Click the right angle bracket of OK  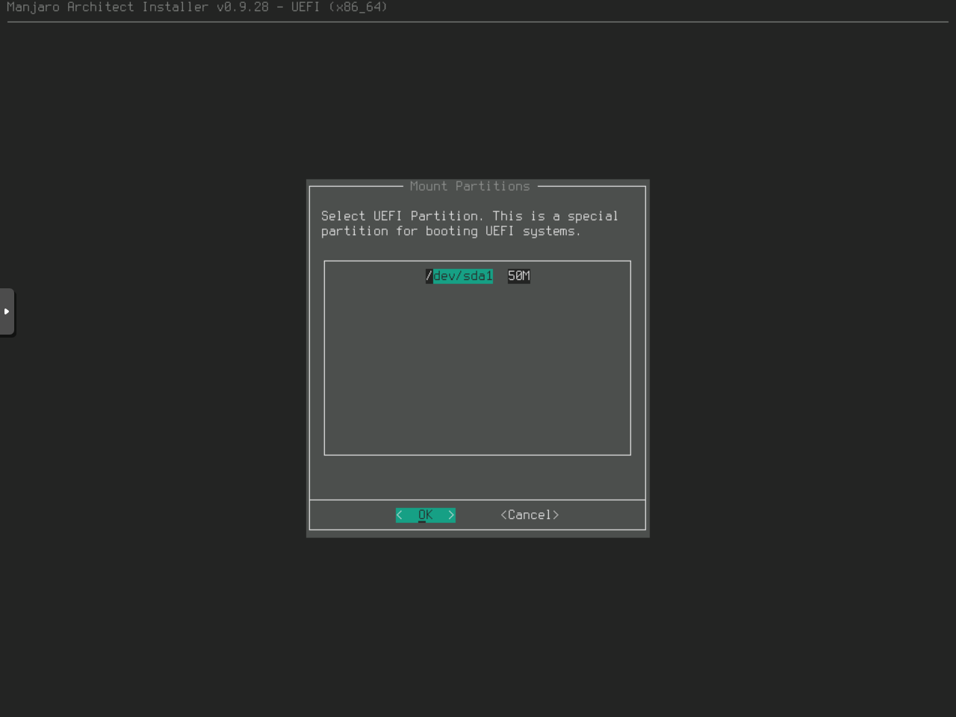coord(451,515)
